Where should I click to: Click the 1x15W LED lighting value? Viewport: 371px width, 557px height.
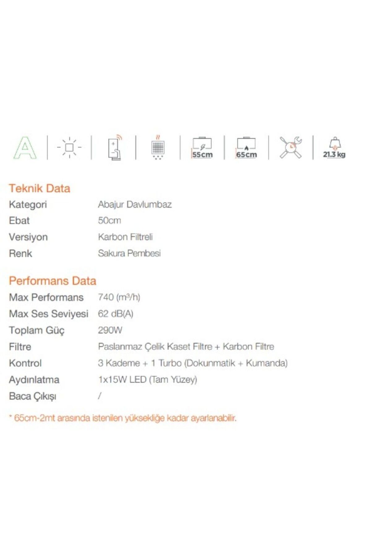[147, 379]
